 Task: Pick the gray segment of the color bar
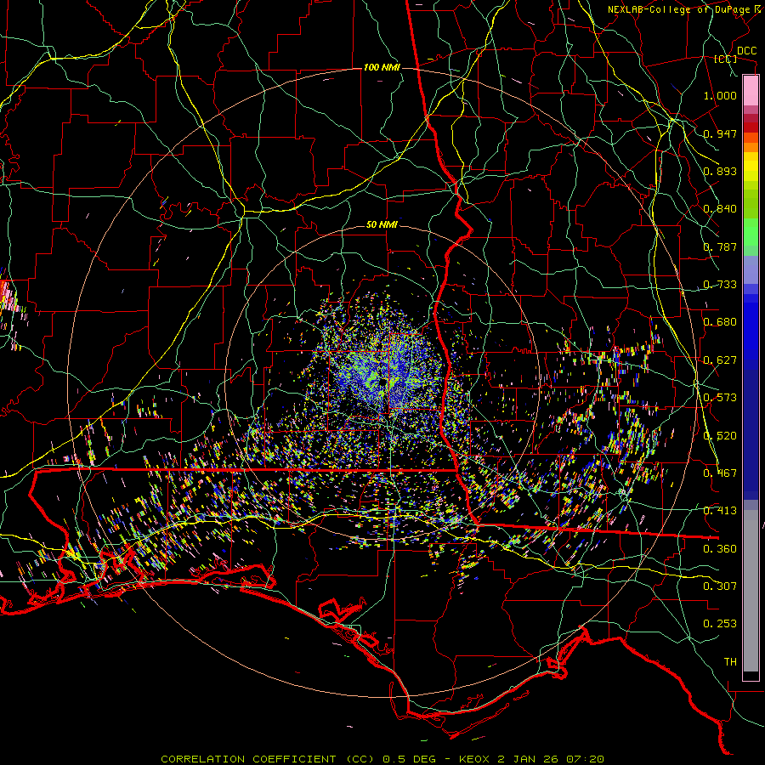751,591
